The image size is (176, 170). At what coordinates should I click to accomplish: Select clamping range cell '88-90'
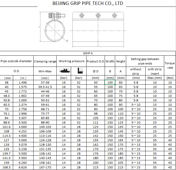[x=45, y=122]
